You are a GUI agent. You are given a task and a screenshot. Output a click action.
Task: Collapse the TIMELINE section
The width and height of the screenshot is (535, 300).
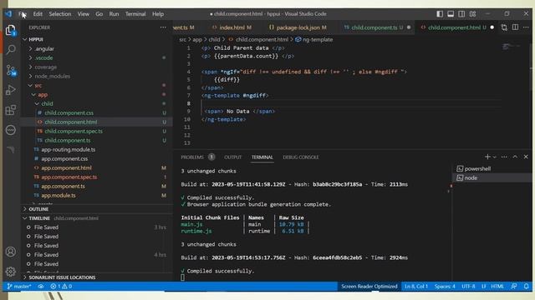[x=39, y=218]
